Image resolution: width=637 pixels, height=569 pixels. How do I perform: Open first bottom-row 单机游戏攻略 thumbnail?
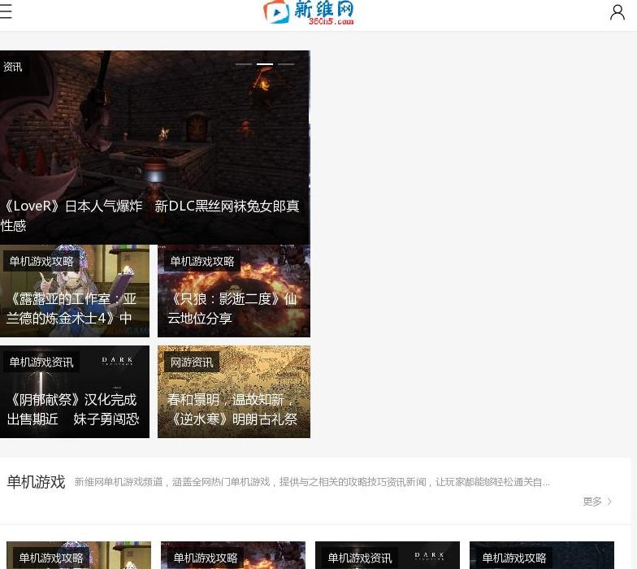tap(78, 555)
